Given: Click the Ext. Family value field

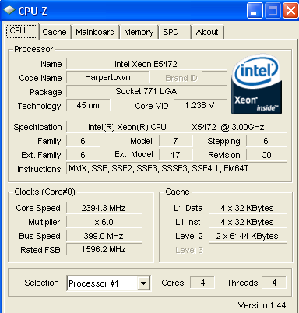Looking at the screenshot, I should pos(83,155).
